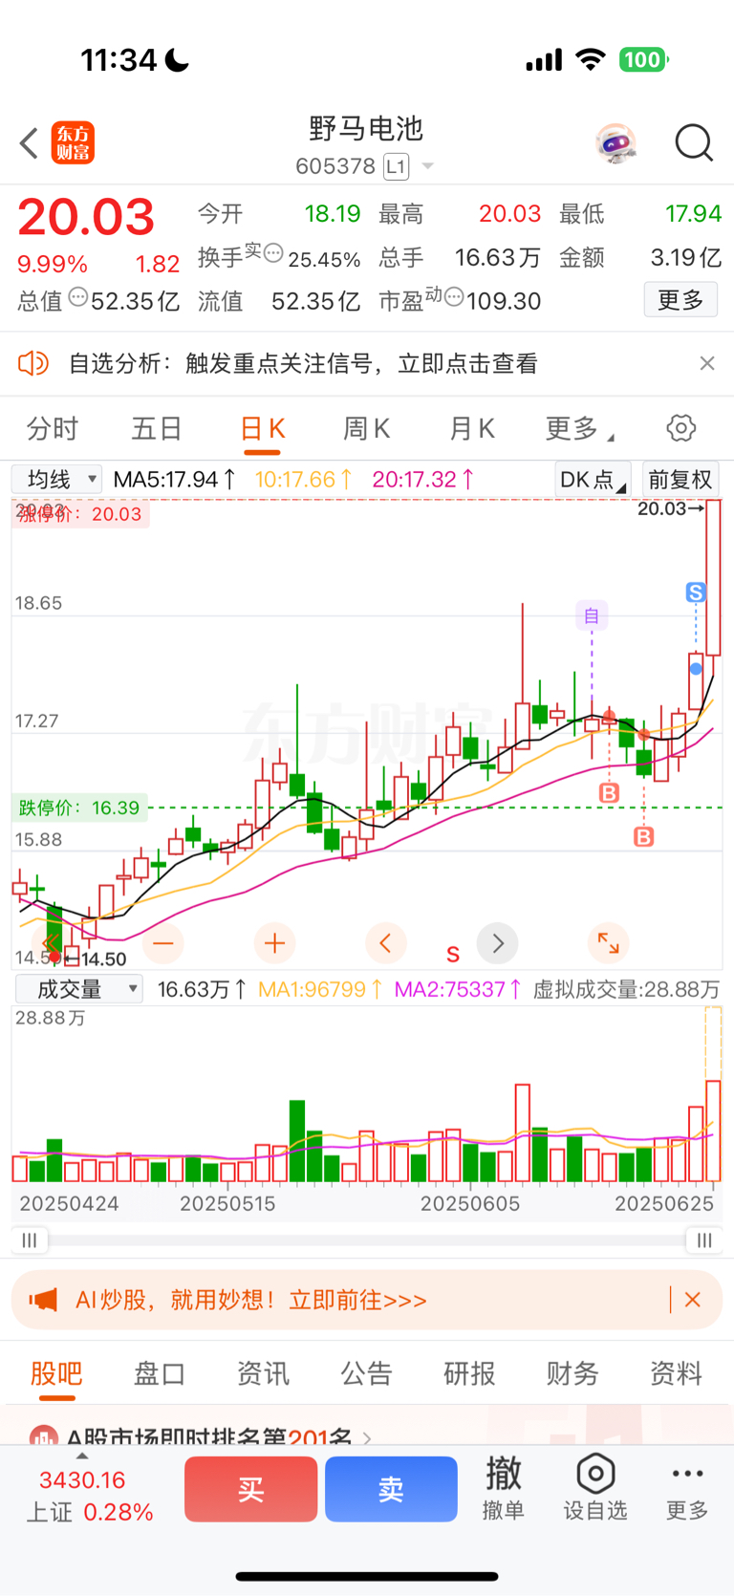Expand 更多 chart period options
734x1596 pixels.
(579, 428)
